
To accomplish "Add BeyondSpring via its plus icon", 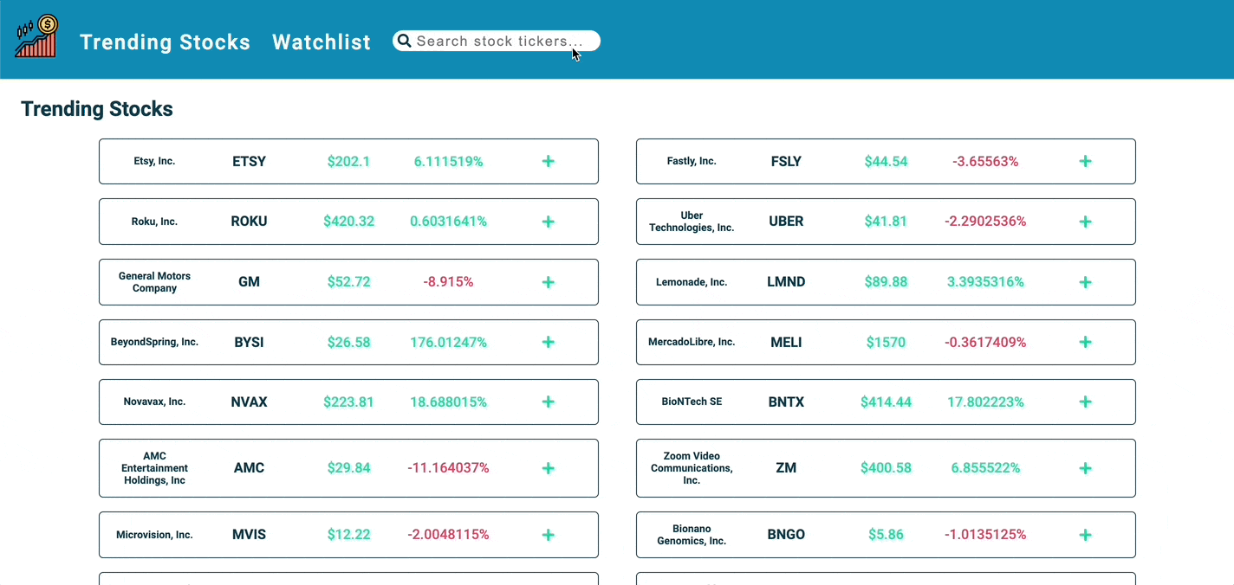I will [x=548, y=342].
